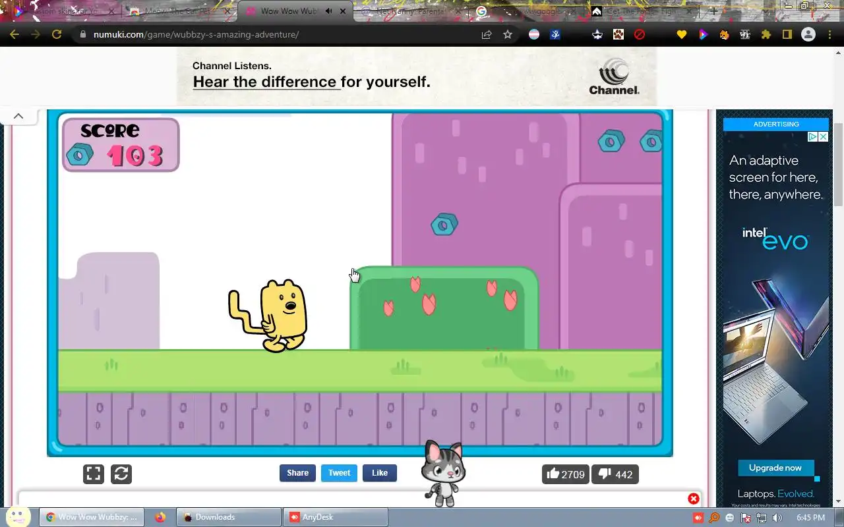Toggle the browser side panel icon
Viewport: 844px width, 527px height.
click(787, 34)
